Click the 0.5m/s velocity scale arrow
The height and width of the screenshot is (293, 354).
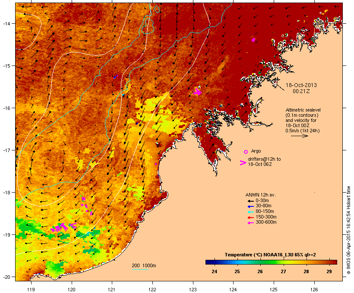[x=299, y=136]
